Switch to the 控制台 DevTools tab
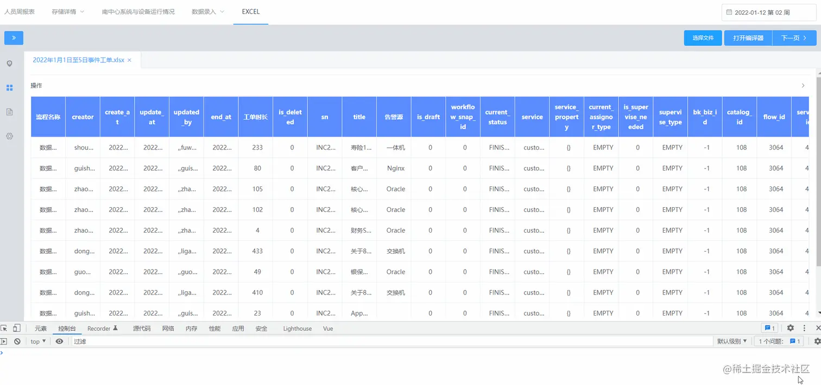The height and width of the screenshot is (385, 821). [x=67, y=329]
